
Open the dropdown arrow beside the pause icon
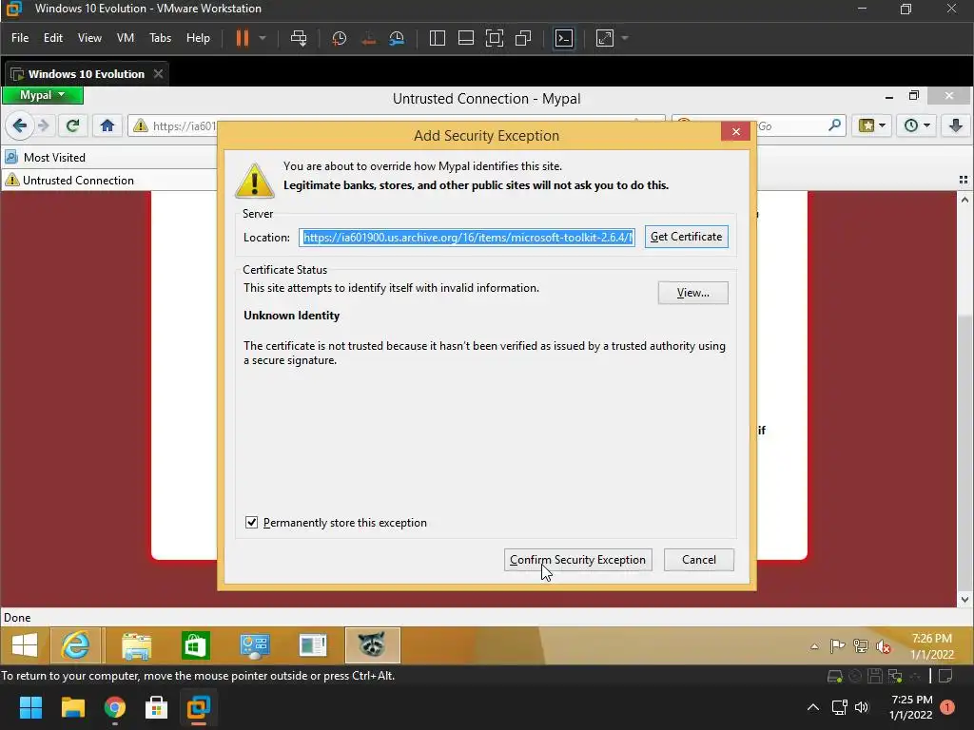click(263, 38)
